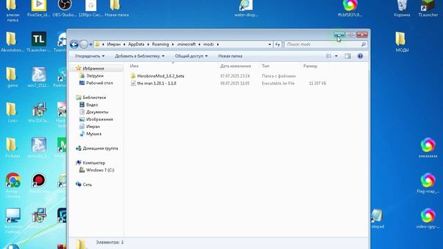Select the МОДЫ desktop folder

[401, 42]
